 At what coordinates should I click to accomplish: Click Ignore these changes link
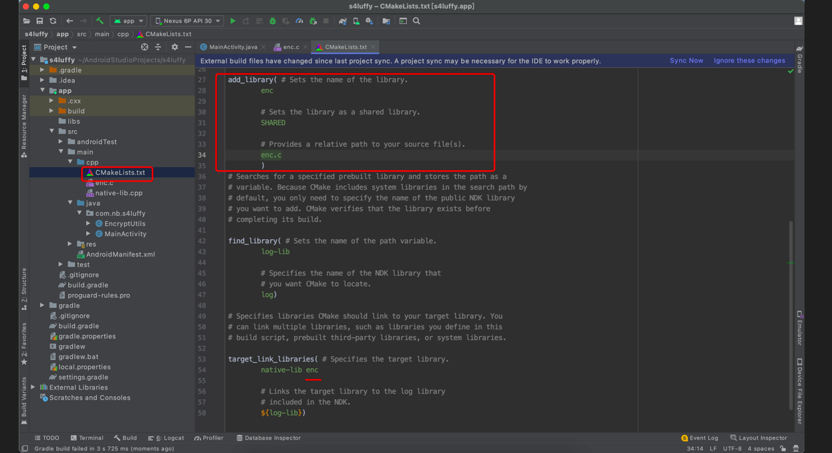(749, 61)
